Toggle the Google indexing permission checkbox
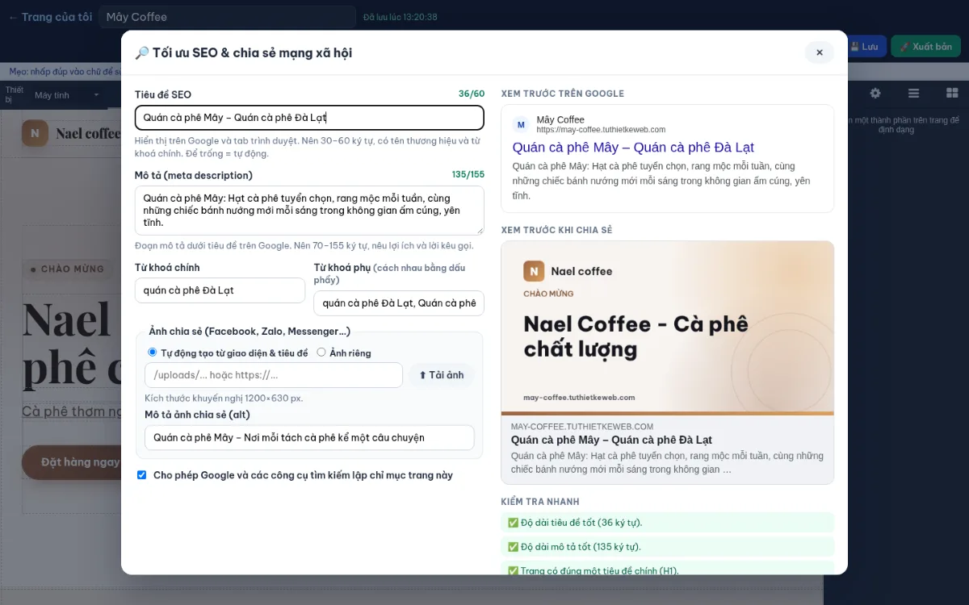The image size is (969, 605). (x=142, y=475)
